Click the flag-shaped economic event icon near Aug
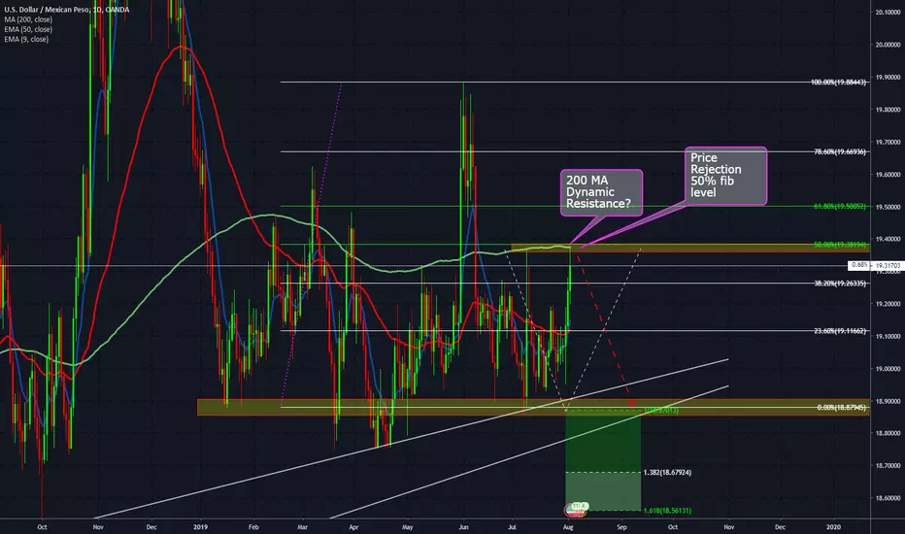The width and height of the screenshot is (905, 534). pos(574,511)
